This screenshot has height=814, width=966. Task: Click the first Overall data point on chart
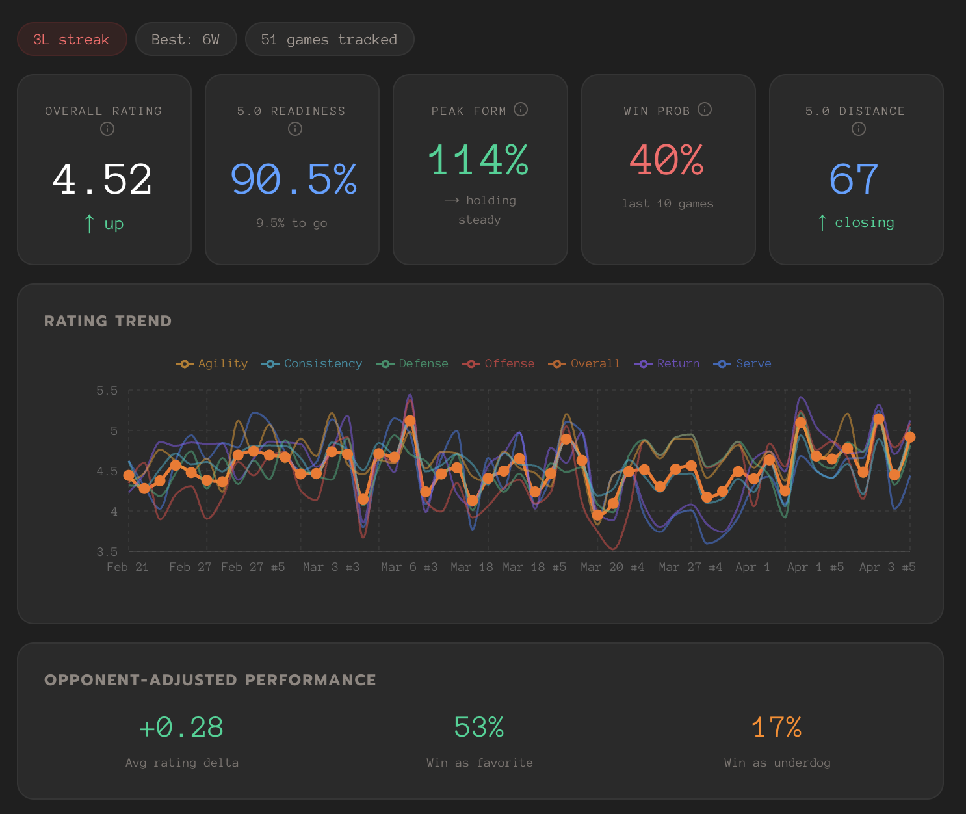pyautogui.click(x=129, y=476)
